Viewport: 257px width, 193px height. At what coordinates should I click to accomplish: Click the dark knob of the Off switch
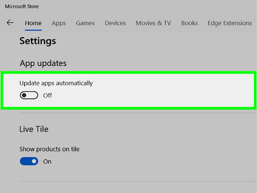(24, 95)
